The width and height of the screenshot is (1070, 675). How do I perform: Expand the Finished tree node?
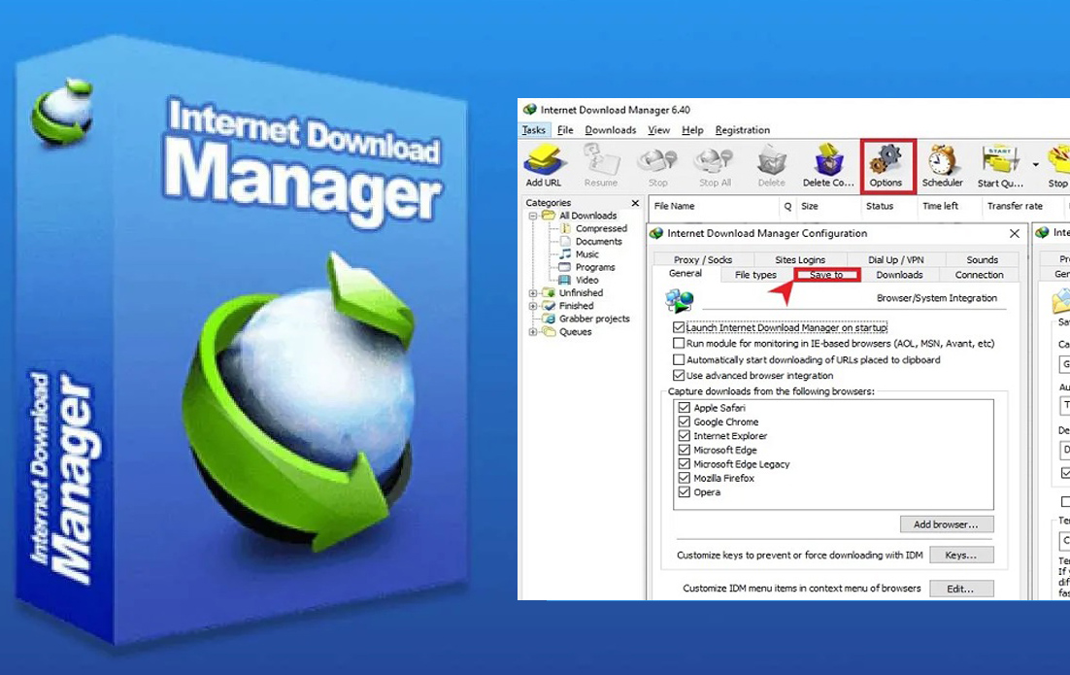(533, 306)
